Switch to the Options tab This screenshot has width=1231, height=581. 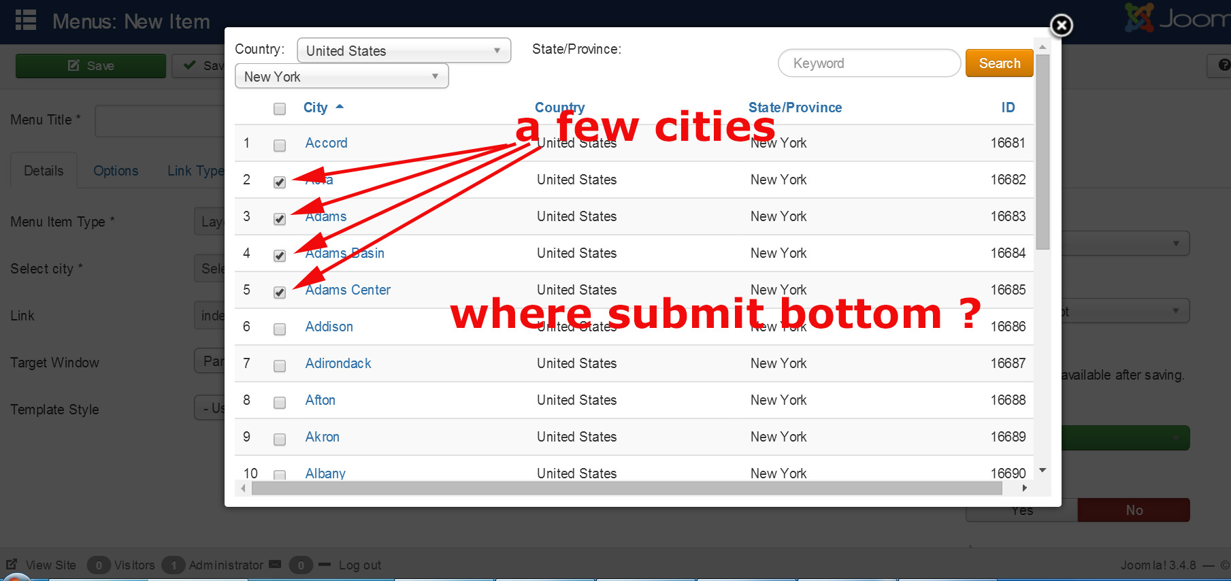point(116,171)
